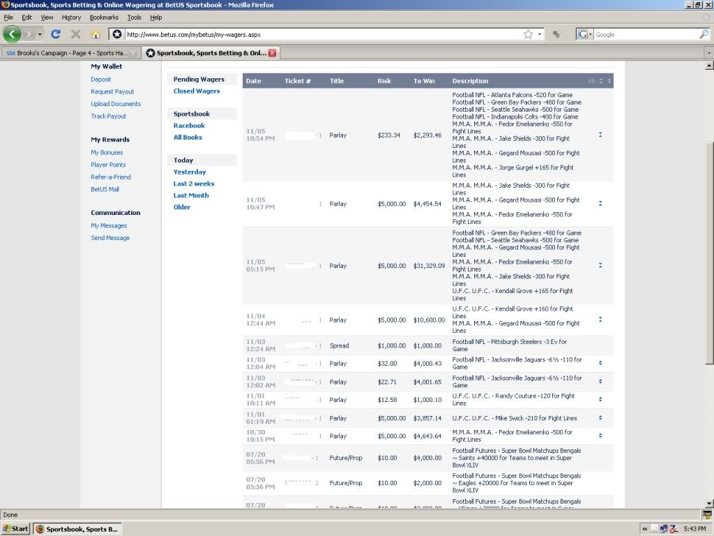Open the My Bonuses link
This screenshot has width=714, height=536.
(x=107, y=152)
